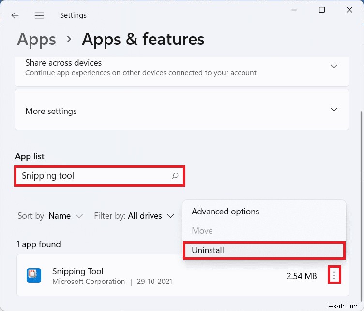
Task: Focus the App list search field
Action: (x=92, y=176)
